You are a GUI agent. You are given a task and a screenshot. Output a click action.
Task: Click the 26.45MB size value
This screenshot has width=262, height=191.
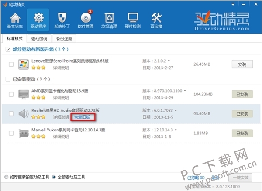pos(202,64)
